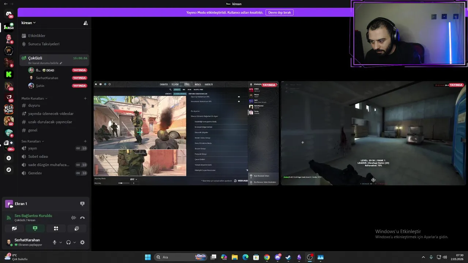Toggle camera on in voice panel
The image size is (468, 263).
pos(14,228)
